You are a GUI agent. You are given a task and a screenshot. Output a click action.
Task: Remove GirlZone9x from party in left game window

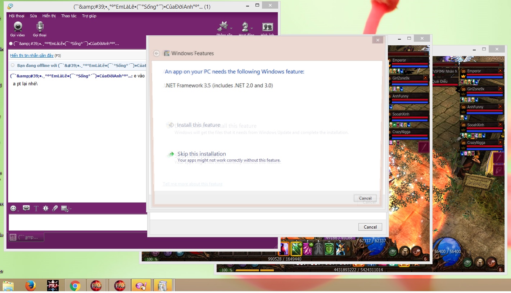[x=425, y=78]
